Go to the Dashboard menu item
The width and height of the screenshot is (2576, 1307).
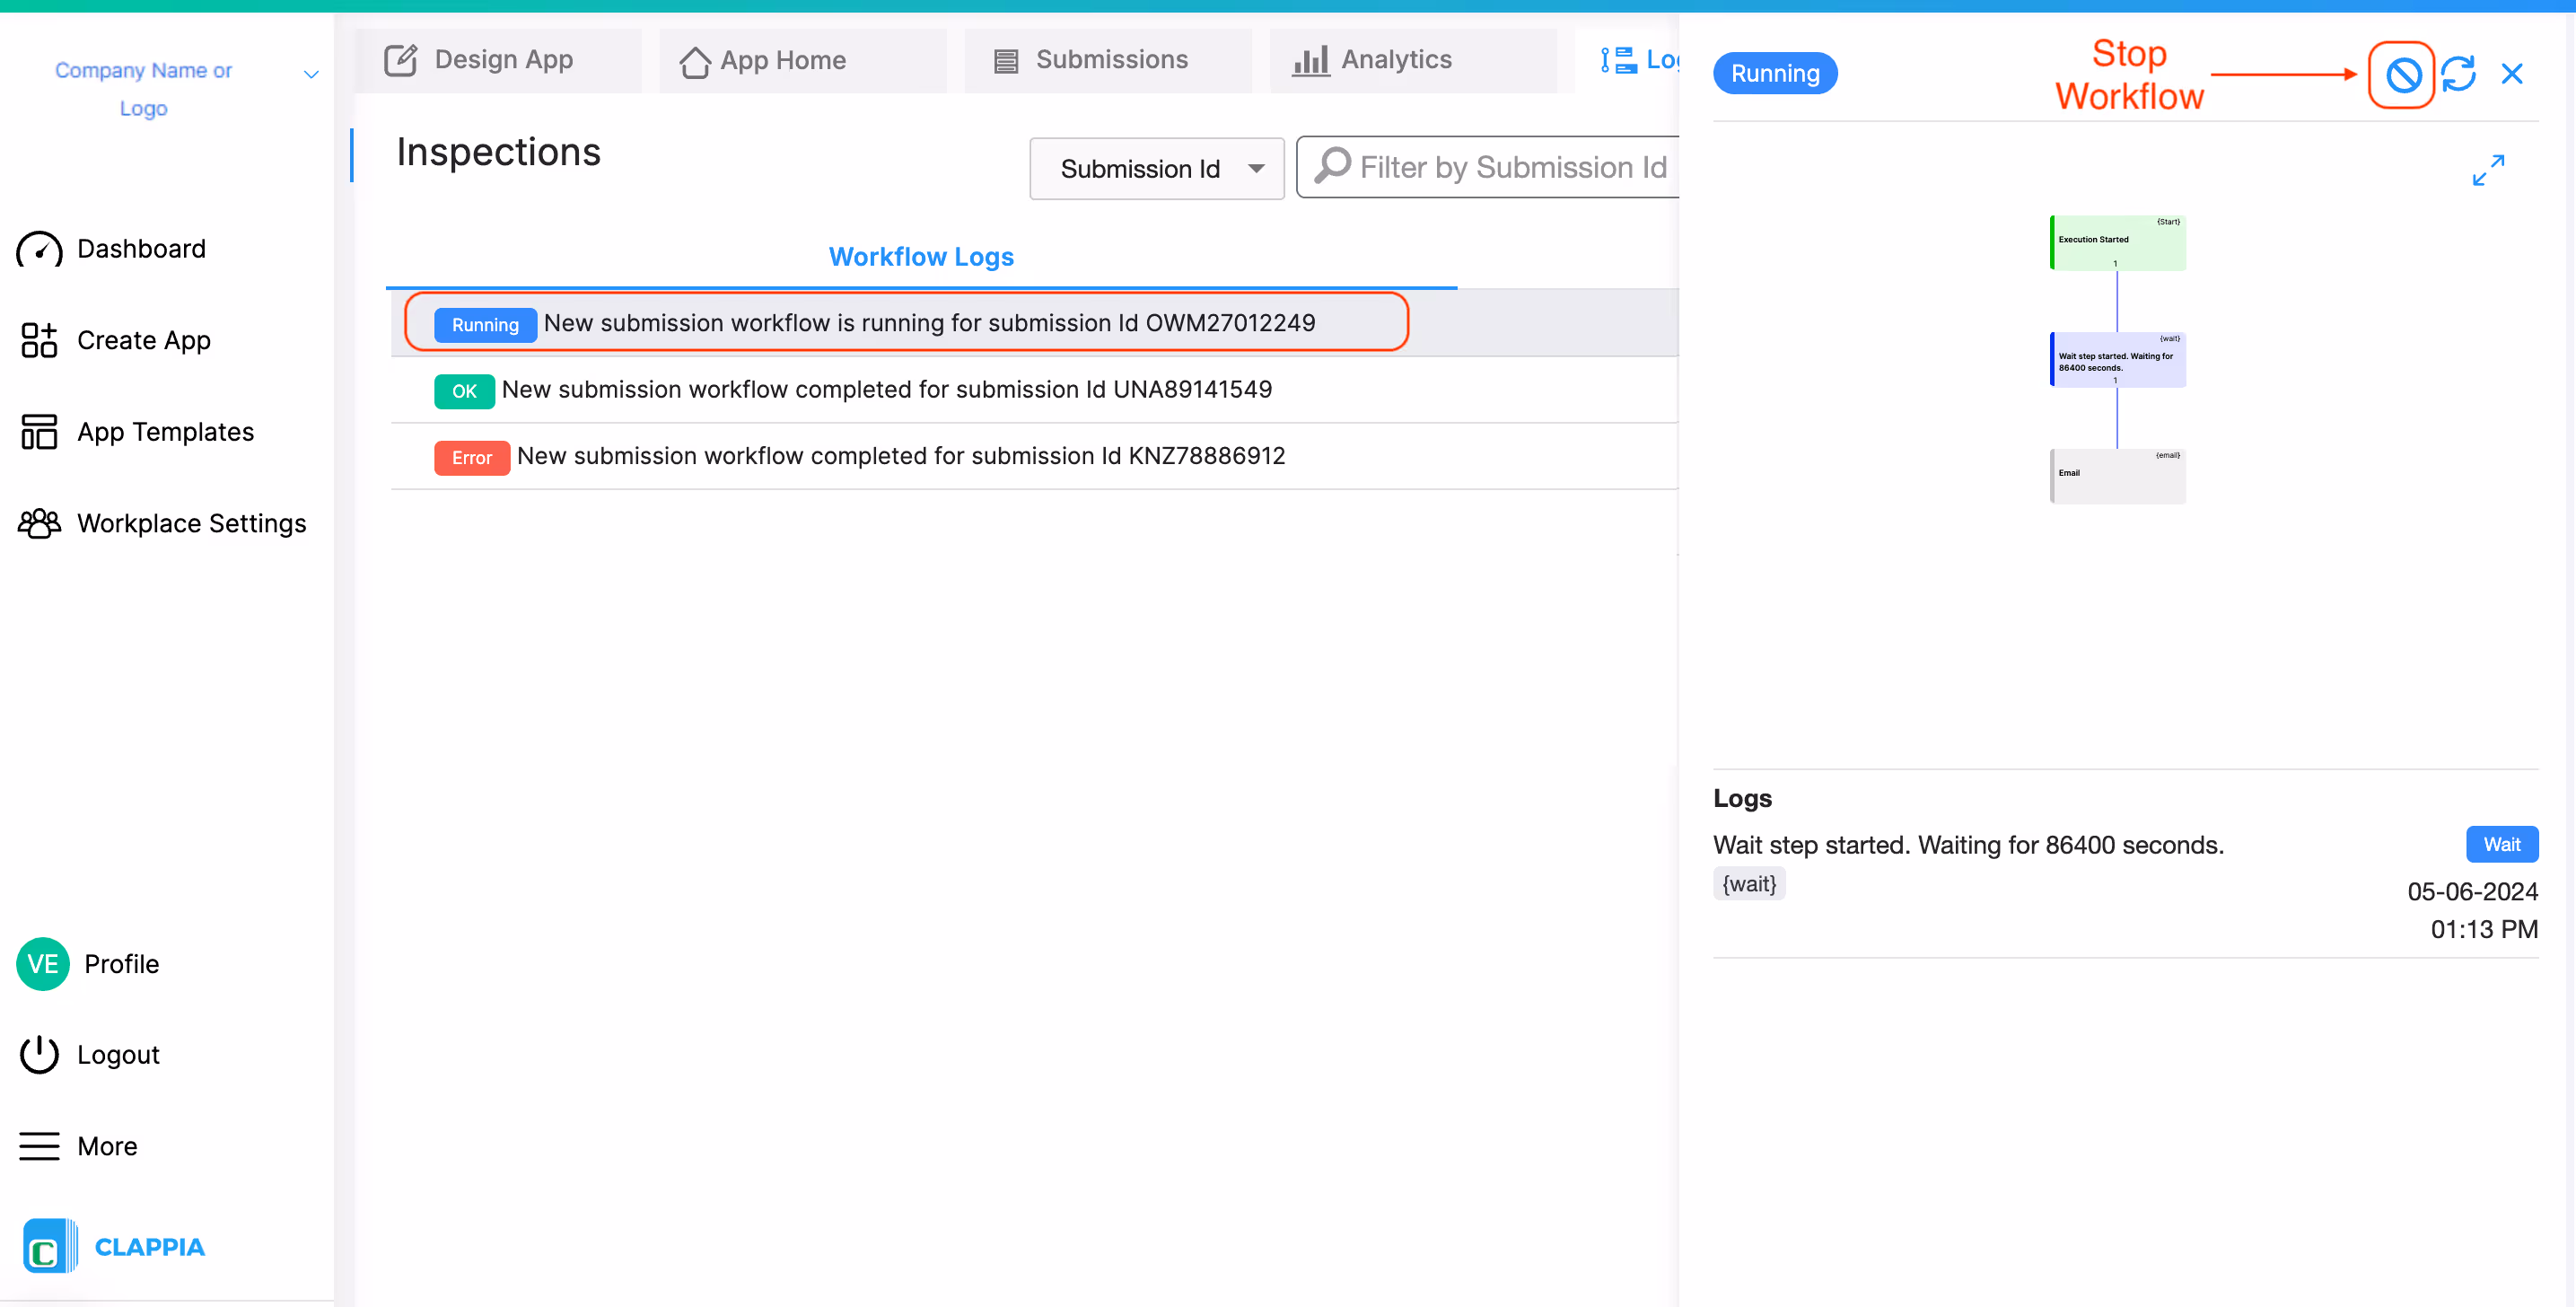[x=141, y=249]
